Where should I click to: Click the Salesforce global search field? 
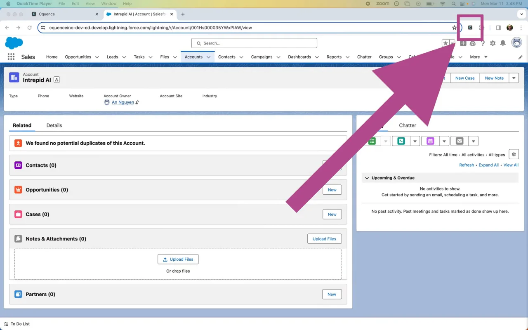[254, 43]
